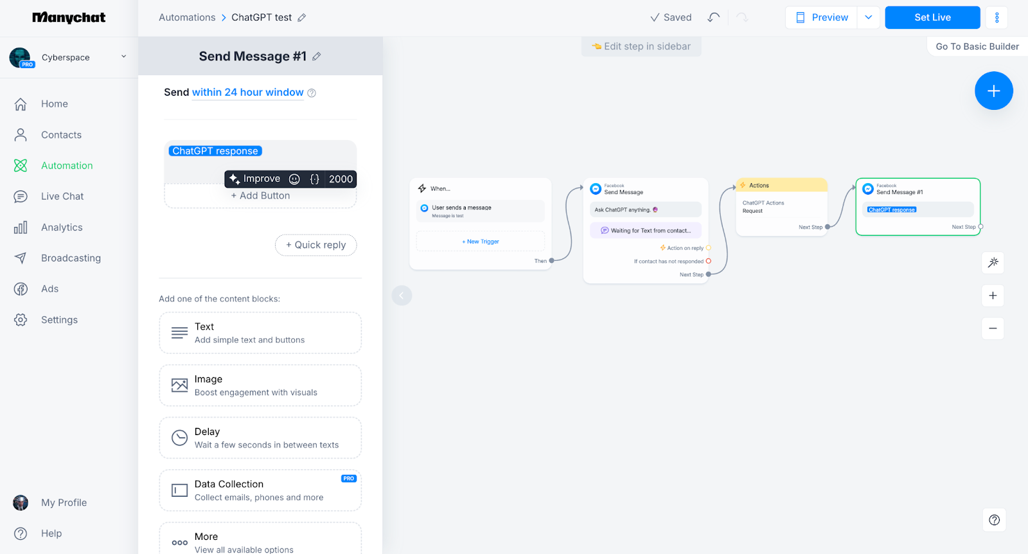Select User sends a message trigger
The image size is (1028, 554).
tap(481, 211)
